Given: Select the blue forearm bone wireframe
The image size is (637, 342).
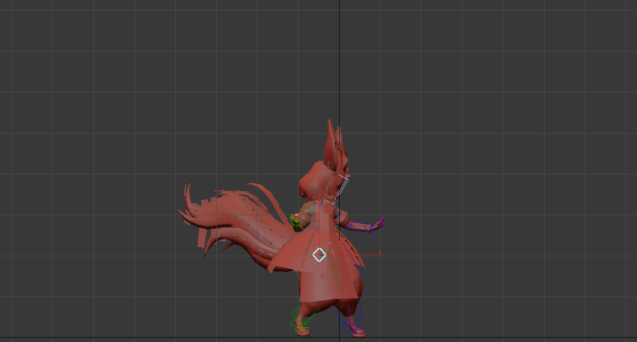Looking at the screenshot, I should tap(361, 227).
